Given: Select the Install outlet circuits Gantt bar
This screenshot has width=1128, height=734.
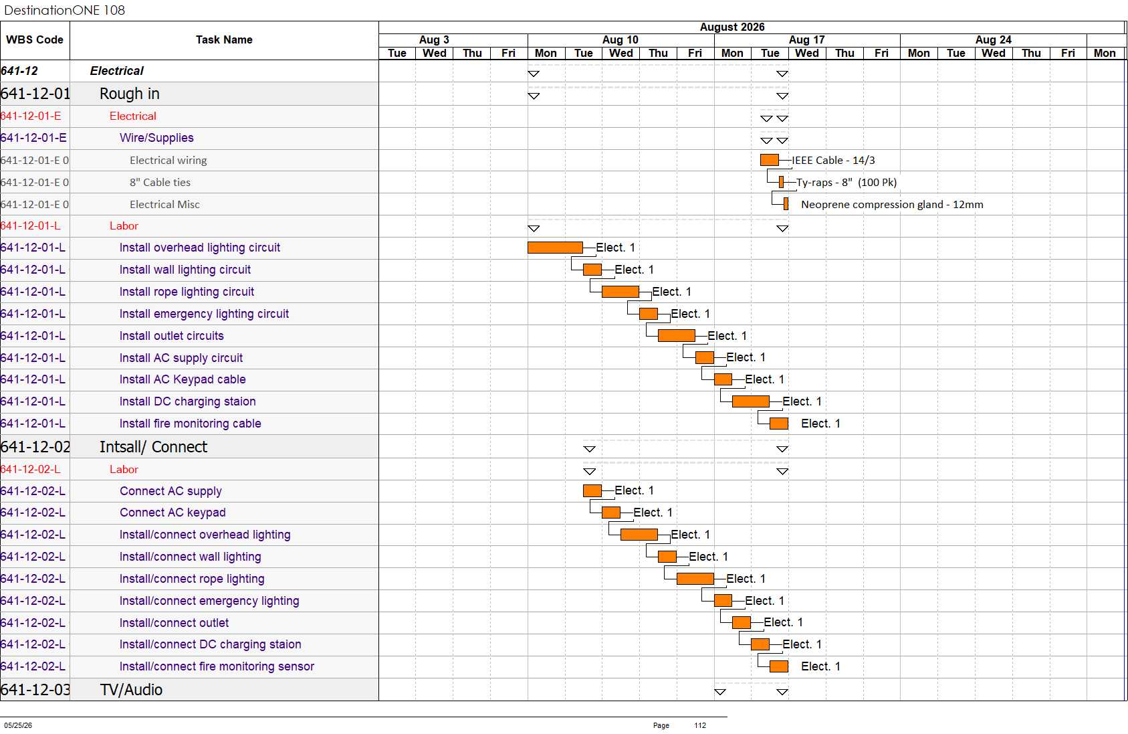Looking at the screenshot, I should pyautogui.click(x=677, y=336).
